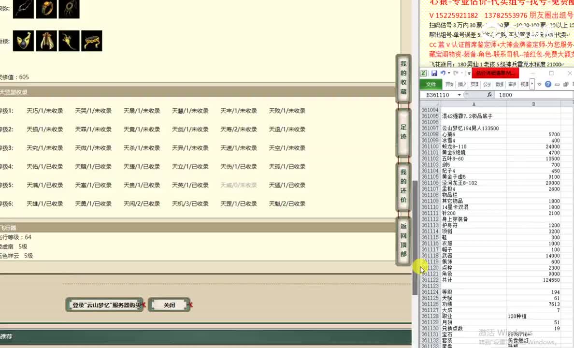
Task: Click the fx insert function icon
Action: tap(489, 95)
